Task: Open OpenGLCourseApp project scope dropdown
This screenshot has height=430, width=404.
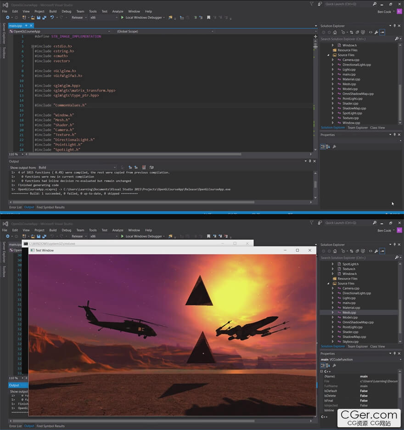Action: tap(60, 32)
